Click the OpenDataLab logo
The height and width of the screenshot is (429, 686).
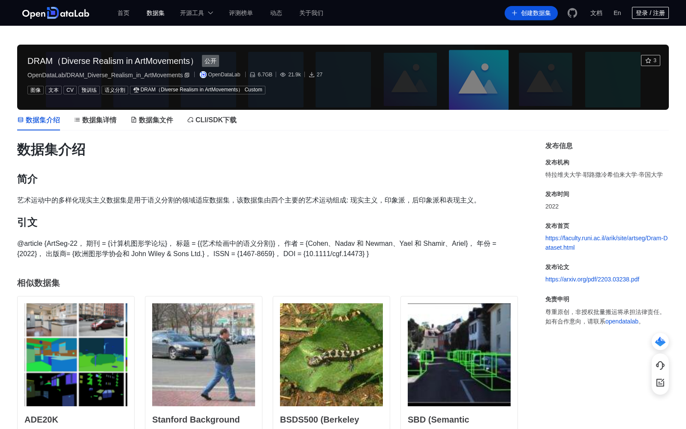coord(56,13)
